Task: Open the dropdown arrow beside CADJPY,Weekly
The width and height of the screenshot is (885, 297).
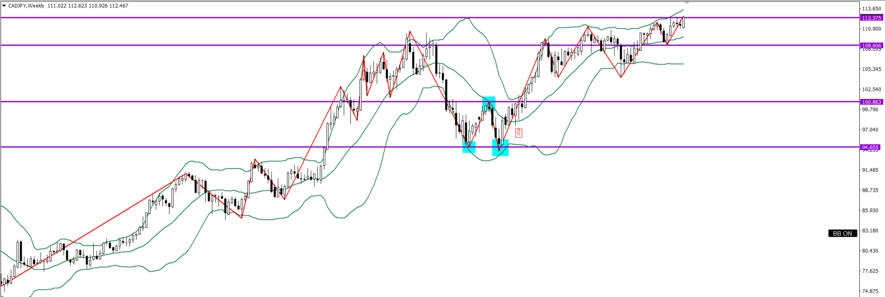Action: pyautogui.click(x=4, y=6)
